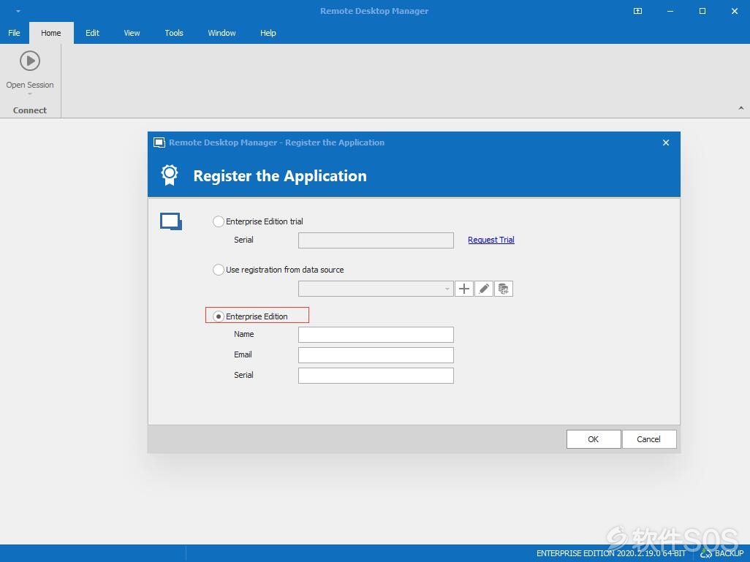Confirm registration with OK button
750x562 pixels.
click(x=594, y=439)
